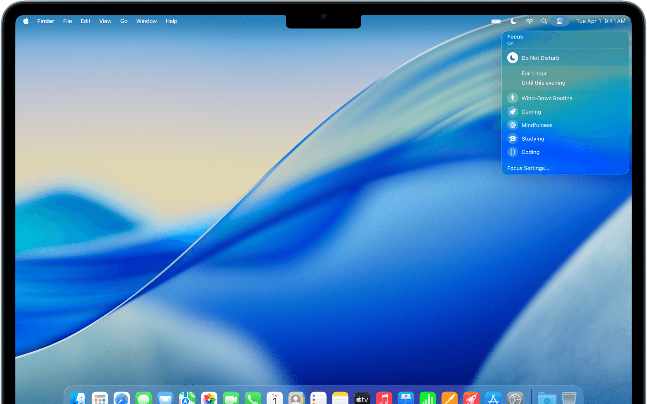The height and width of the screenshot is (404, 647).
Task: Open the View menu
Action: pyautogui.click(x=105, y=21)
